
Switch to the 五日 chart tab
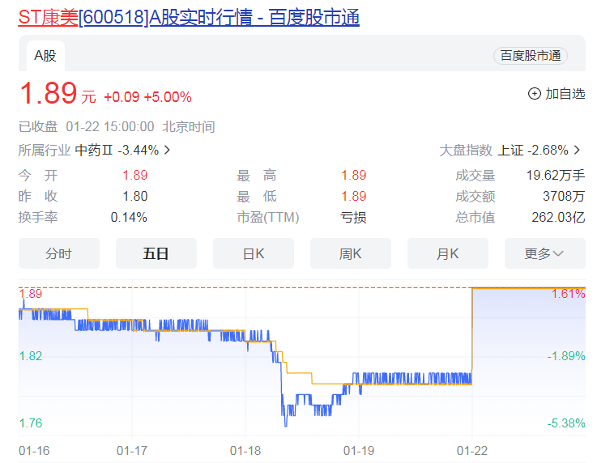[x=156, y=253]
